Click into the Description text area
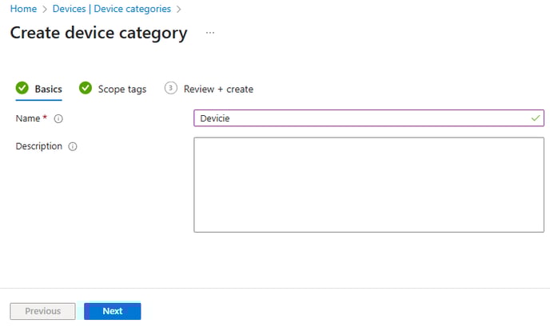The height and width of the screenshot is (327, 550). tap(369, 185)
